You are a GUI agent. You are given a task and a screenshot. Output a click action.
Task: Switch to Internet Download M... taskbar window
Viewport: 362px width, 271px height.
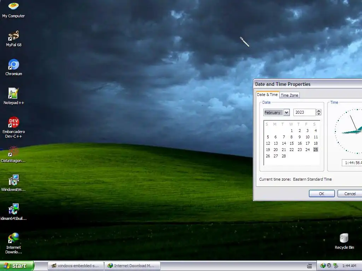point(132,266)
